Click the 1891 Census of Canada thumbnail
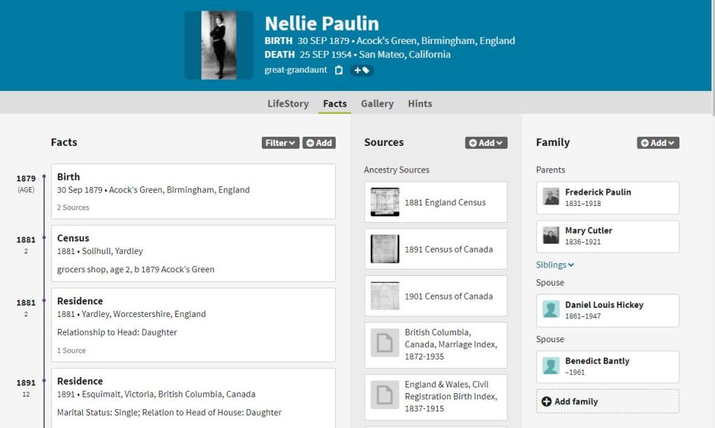Image resolution: width=715 pixels, height=428 pixels. 385,249
